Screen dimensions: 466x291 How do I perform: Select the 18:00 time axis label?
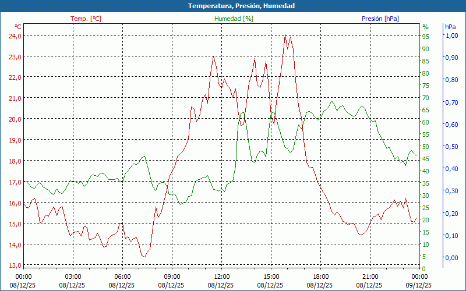pos(320,276)
